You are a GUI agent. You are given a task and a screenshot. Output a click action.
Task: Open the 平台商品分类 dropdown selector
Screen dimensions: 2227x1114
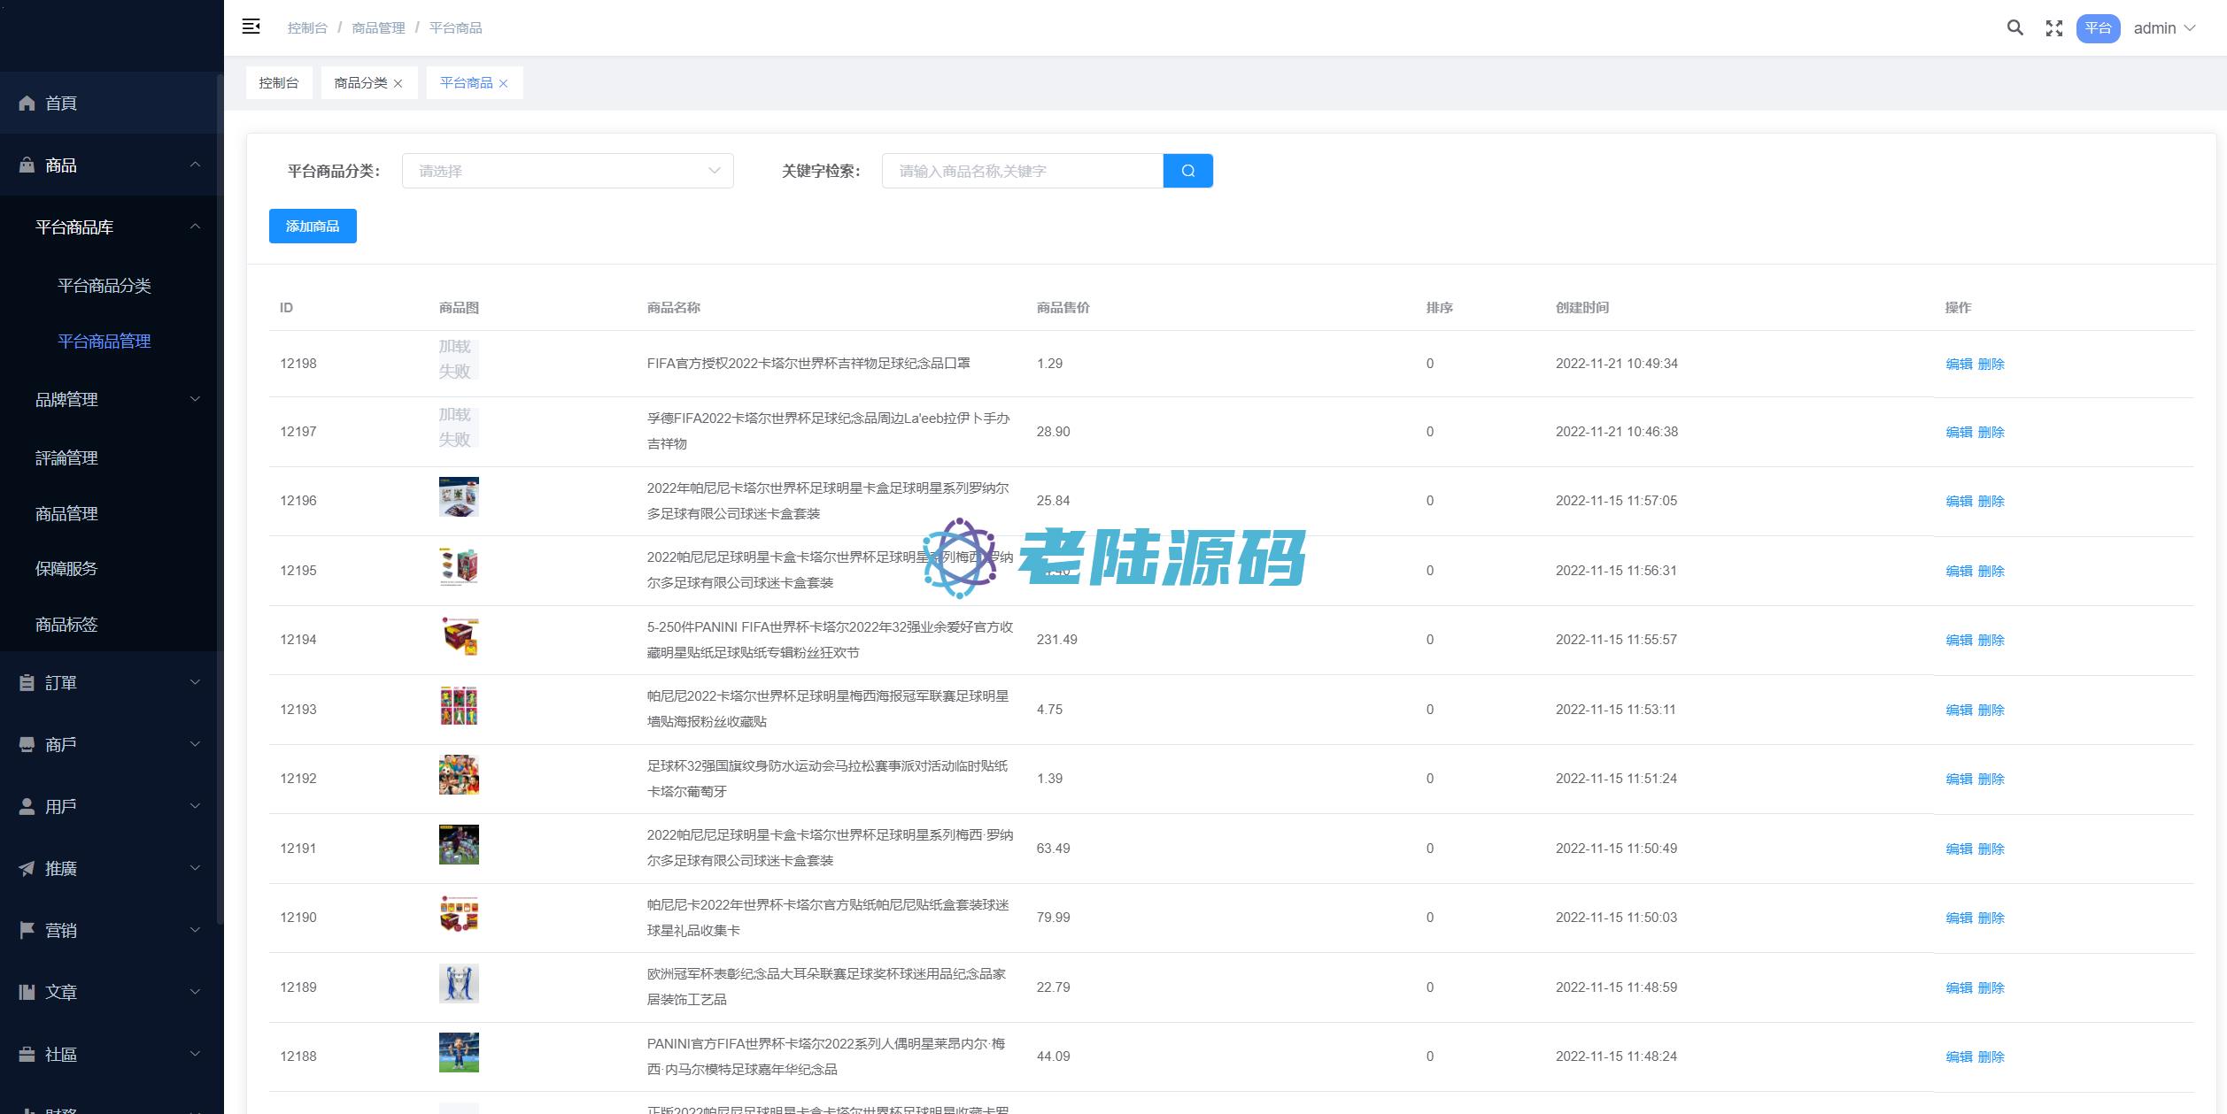point(567,171)
